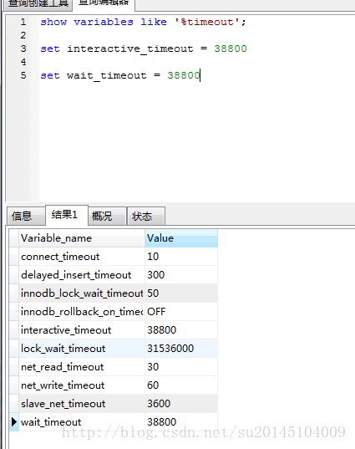The image size is (355, 449).
Task: Click line number 5 in editor gutter
Action: (23, 75)
